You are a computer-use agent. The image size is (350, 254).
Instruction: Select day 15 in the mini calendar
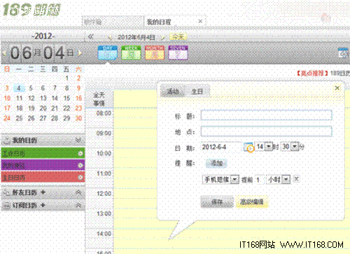coord(67,98)
